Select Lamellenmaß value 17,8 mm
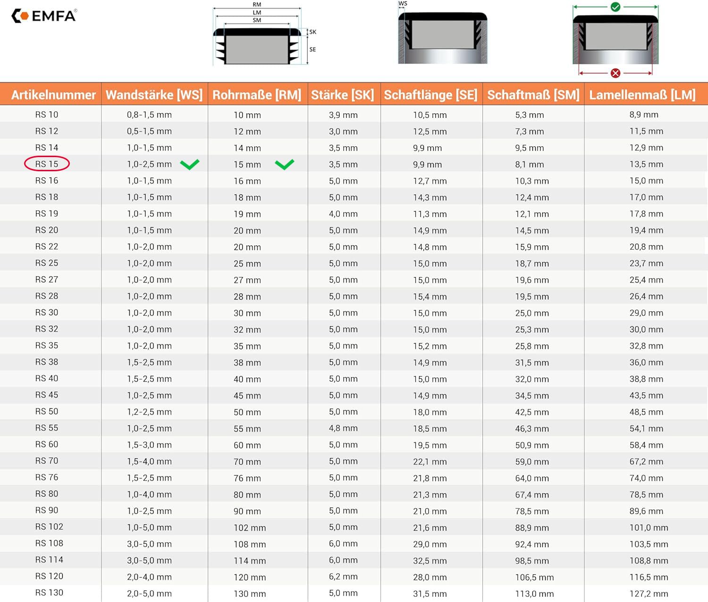This screenshot has height=602, width=708. pos(646,214)
